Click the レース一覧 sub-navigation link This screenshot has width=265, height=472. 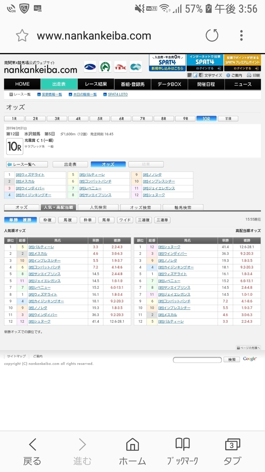tap(20, 95)
